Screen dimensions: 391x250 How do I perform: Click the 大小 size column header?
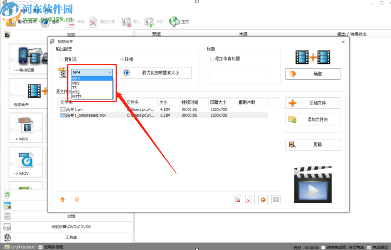tap(169, 102)
